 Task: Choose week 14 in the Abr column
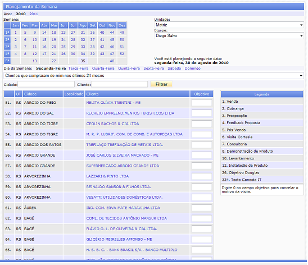pyautogui.click(x=44, y=33)
